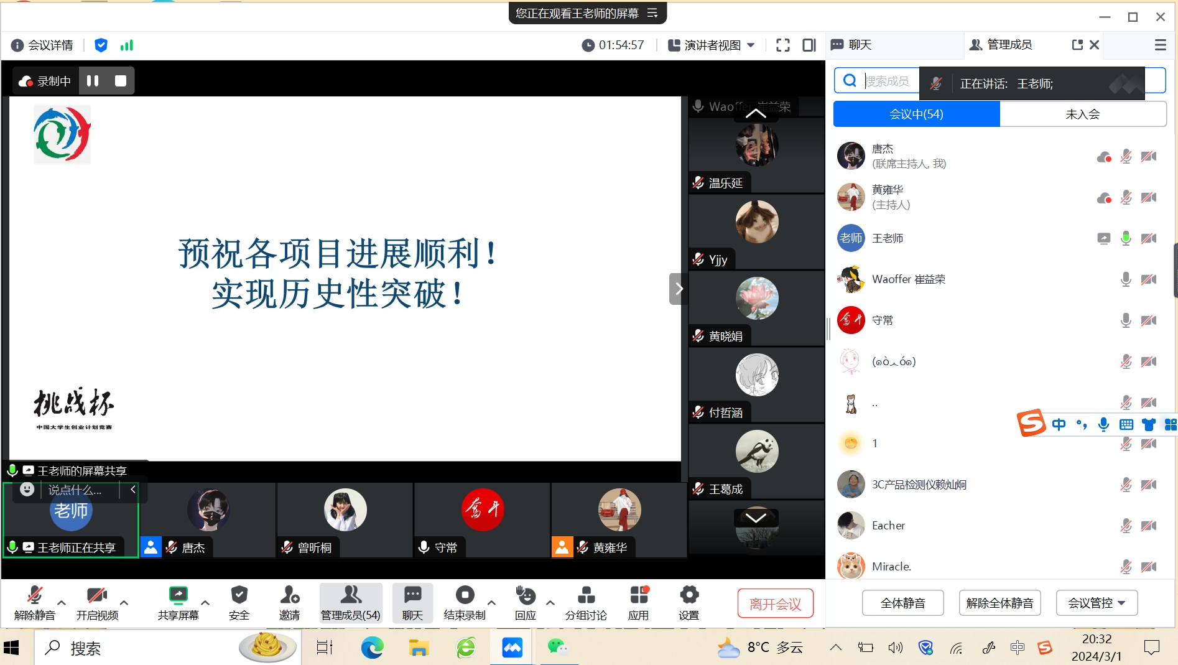
Task: Enter fullscreen mode via the expand icon
Action: [x=783, y=45]
